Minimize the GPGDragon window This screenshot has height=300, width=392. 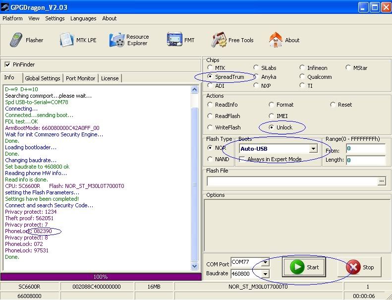click(363, 7)
